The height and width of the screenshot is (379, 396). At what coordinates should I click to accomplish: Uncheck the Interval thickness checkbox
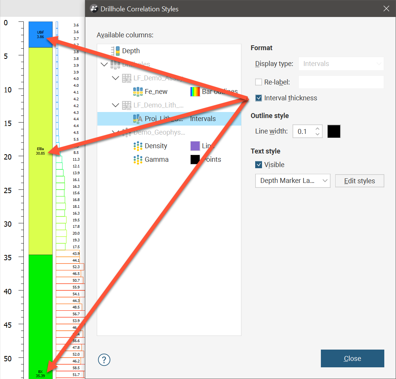pos(259,98)
